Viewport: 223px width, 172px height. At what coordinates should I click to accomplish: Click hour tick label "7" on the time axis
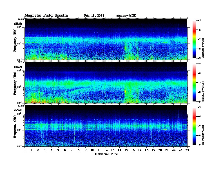pos(72,150)
